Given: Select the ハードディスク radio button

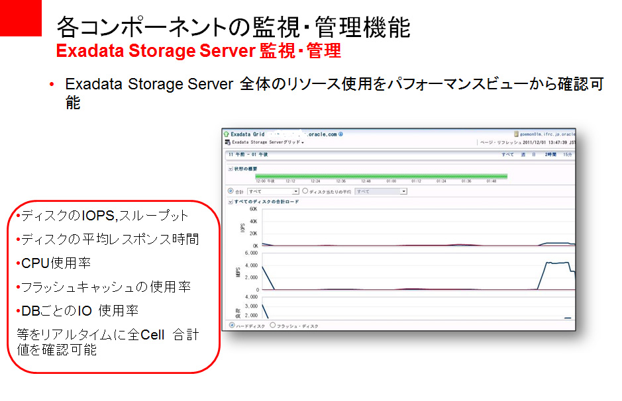Looking at the screenshot, I should pos(232,326).
